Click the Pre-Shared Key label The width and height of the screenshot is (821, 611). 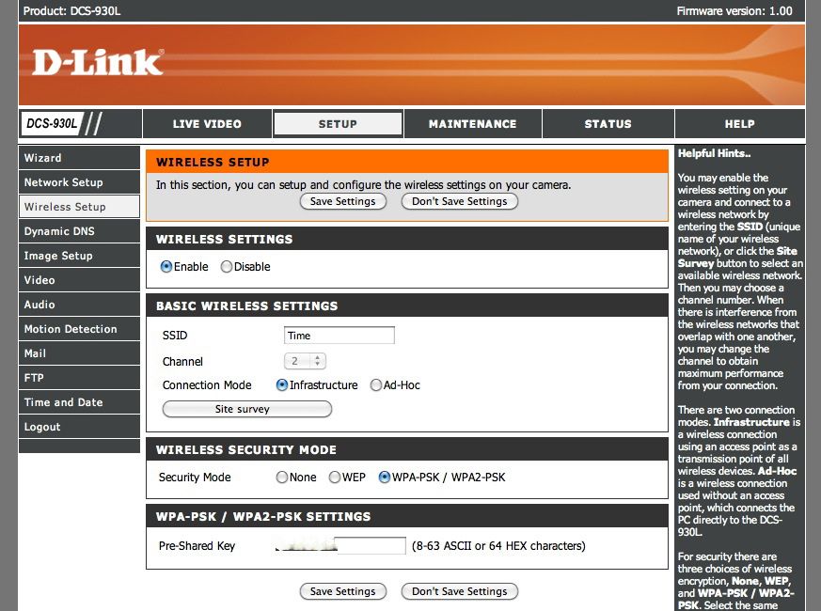coord(197,545)
